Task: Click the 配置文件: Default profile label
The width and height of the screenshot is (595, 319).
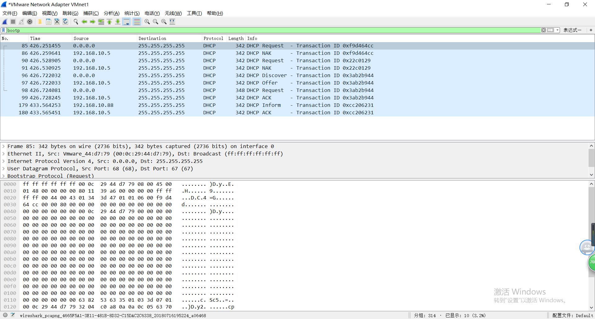Action: point(573,315)
